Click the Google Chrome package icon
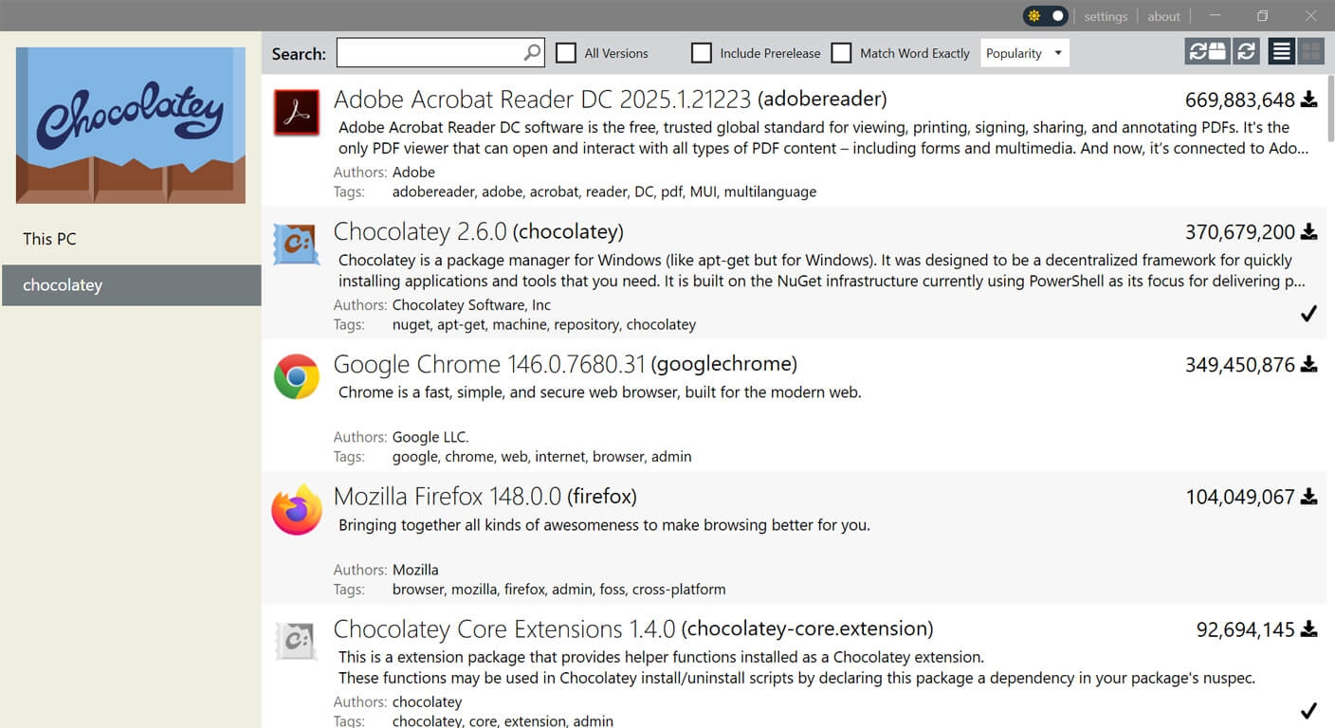1335x728 pixels. 297,377
